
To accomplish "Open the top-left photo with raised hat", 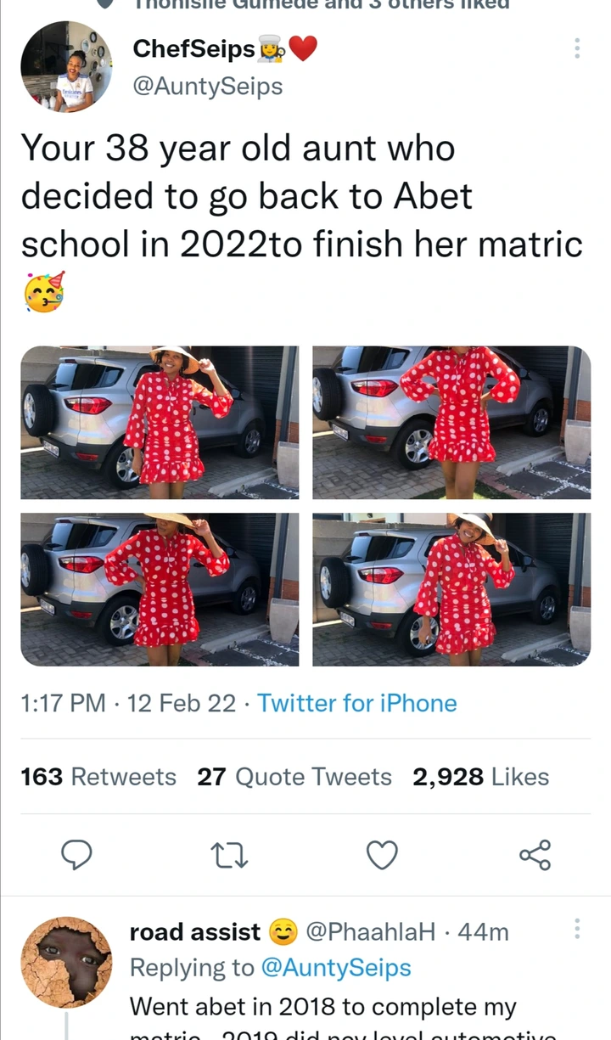I will (x=160, y=422).
